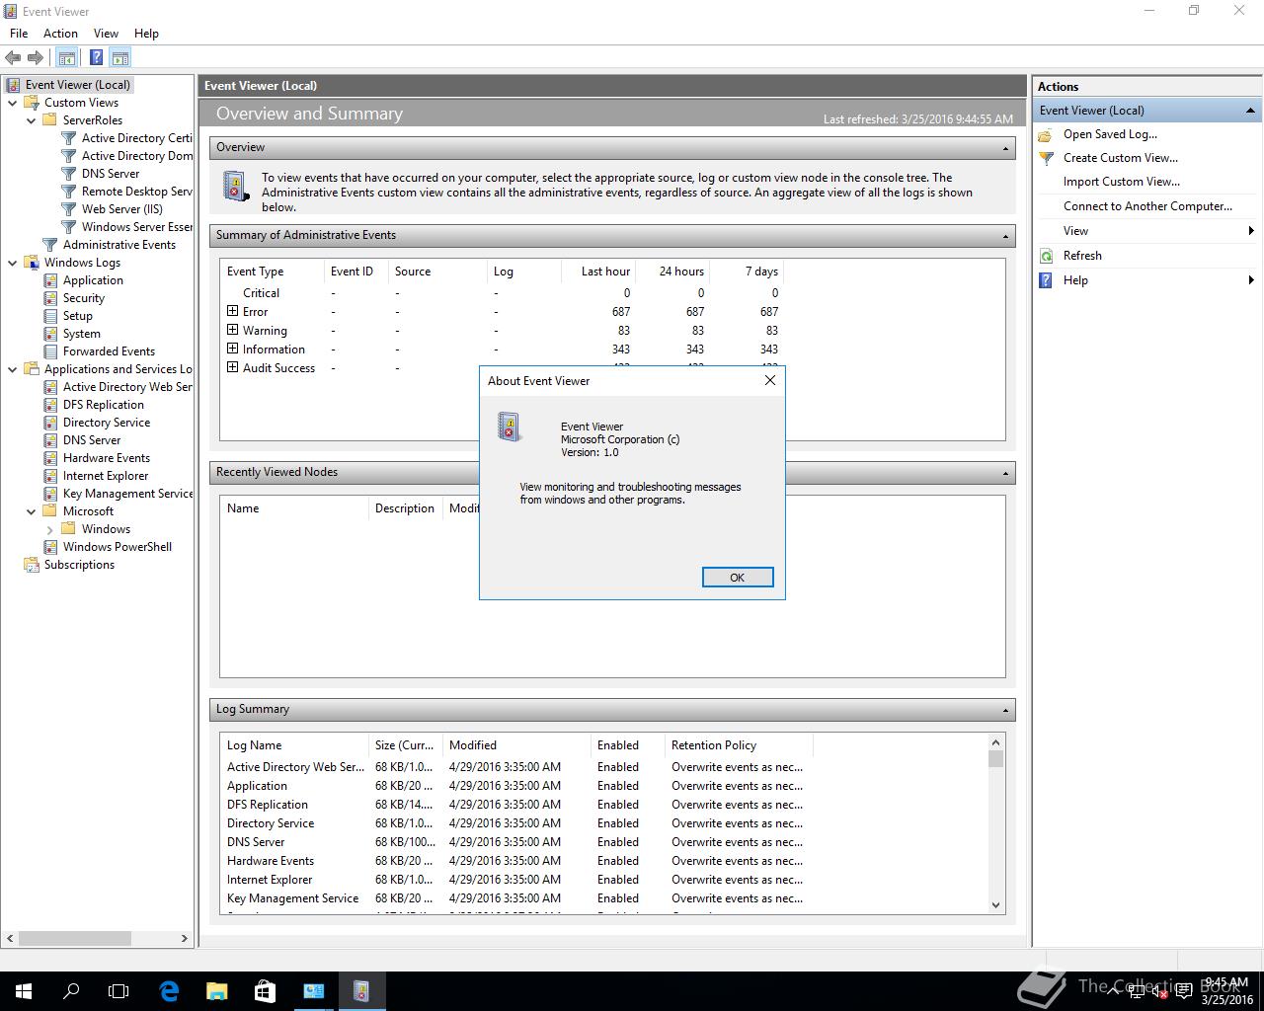Toggle the console tree toolbar icon

pyautogui.click(x=67, y=58)
